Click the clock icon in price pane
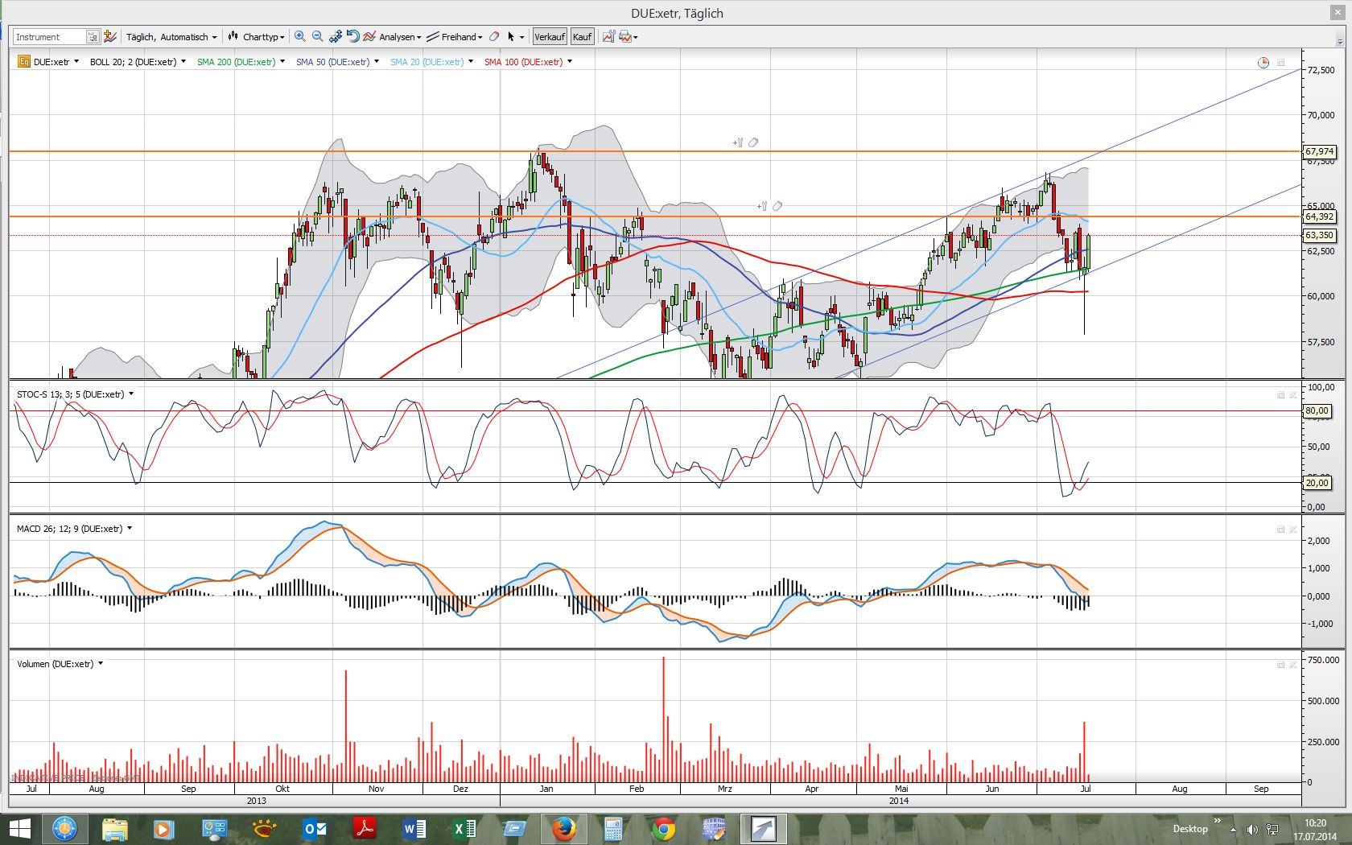 click(1263, 63)
